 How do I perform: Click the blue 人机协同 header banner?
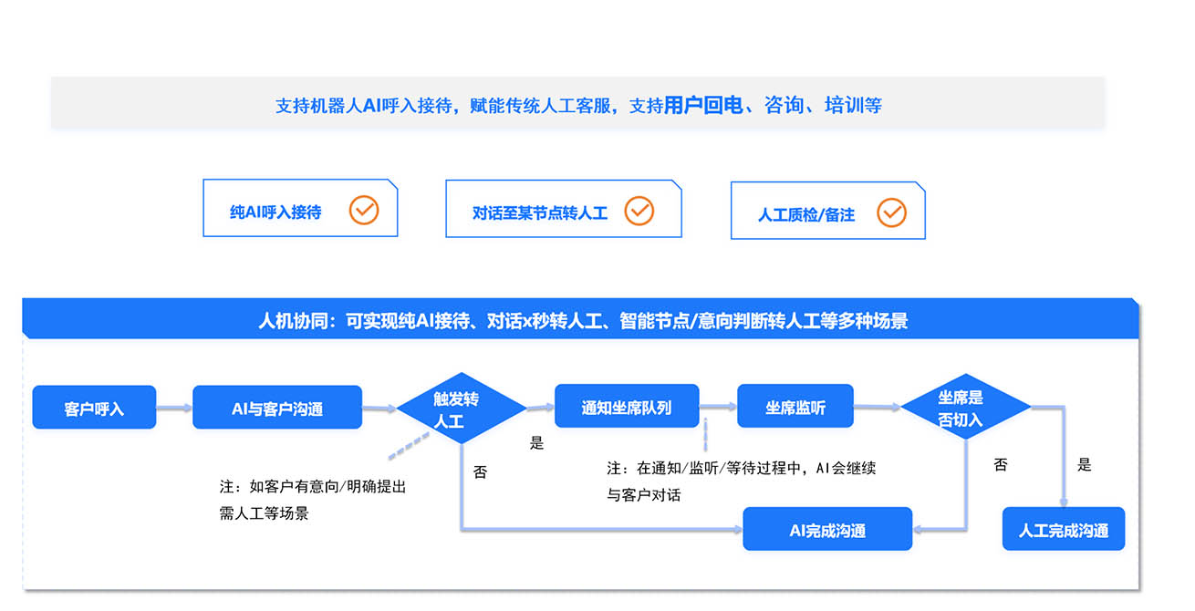(x=581, y=320)
